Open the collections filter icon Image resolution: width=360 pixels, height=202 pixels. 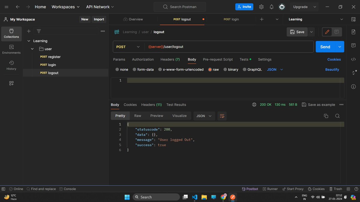pyautogui.click(x=39, y=31)
